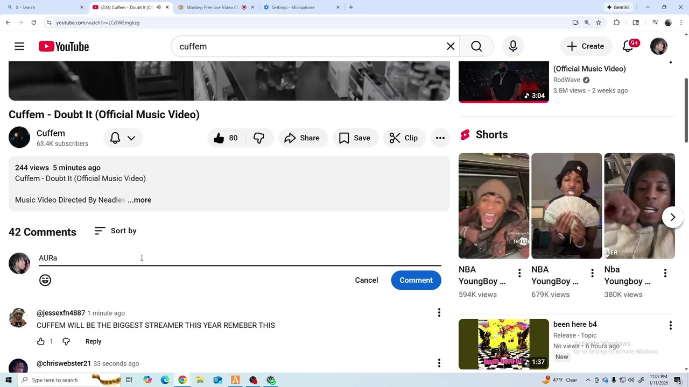
Task: Dislike the comment by @jessexfn4887
Action: (66, 341)
